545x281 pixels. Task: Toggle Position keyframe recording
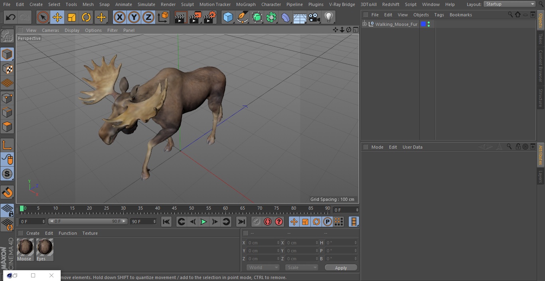point(294,222)
